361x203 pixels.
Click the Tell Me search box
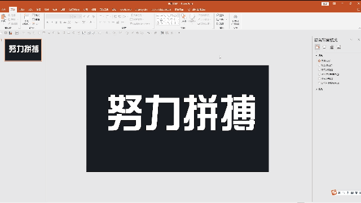pyautogui.click(x=197, y=10)
